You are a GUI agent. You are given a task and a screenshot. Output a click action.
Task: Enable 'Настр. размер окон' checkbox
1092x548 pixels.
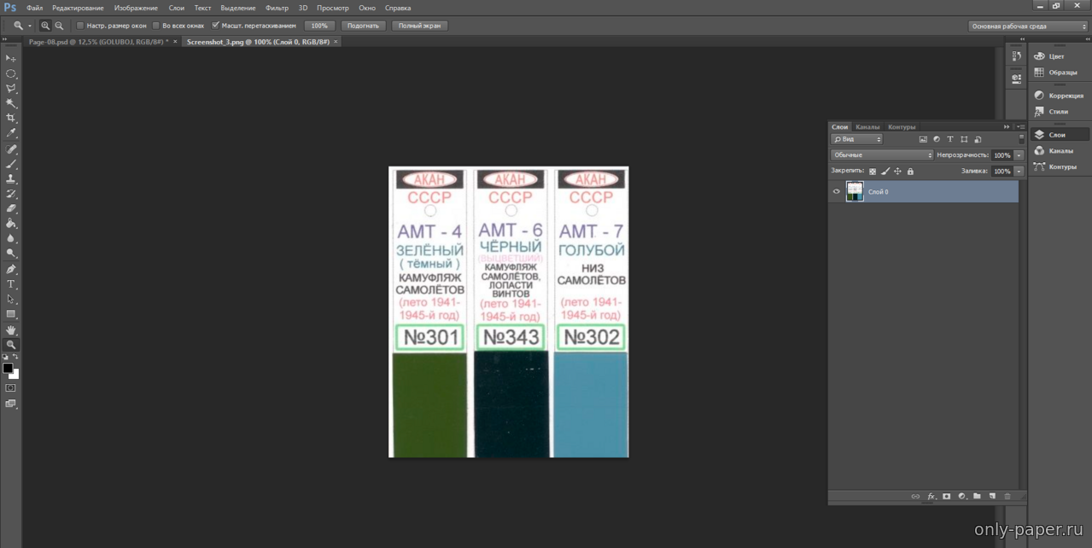tap(80, 26)
